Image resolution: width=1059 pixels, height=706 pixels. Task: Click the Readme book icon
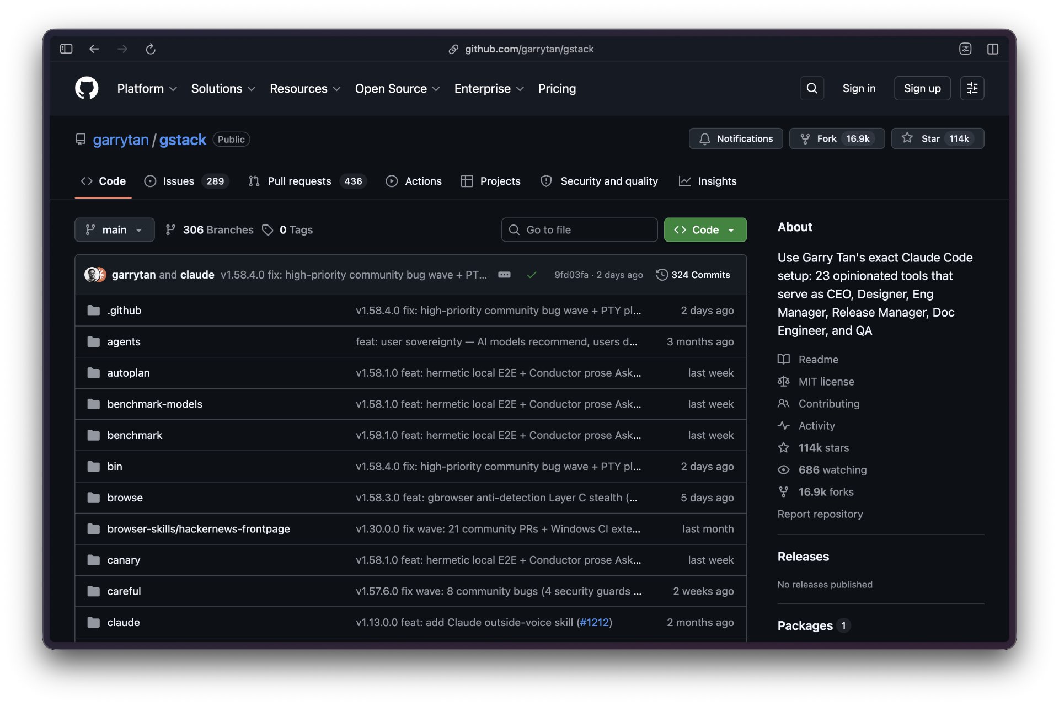pyautogui.click(x=784, y=360)
